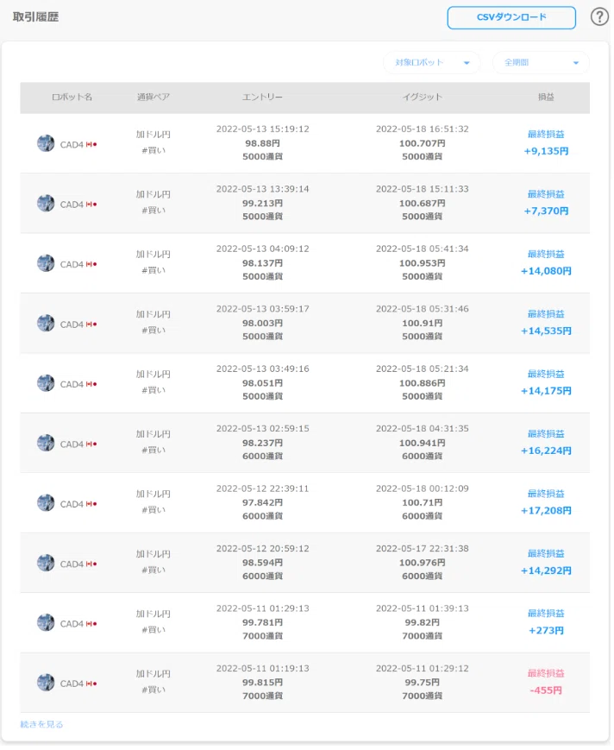Click CAD4 robot avatar in +9,135円 row

pyautogui.click(x=46, y=143)
